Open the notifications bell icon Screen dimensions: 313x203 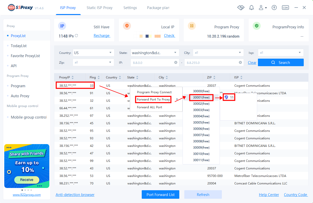tap(251, 8)
